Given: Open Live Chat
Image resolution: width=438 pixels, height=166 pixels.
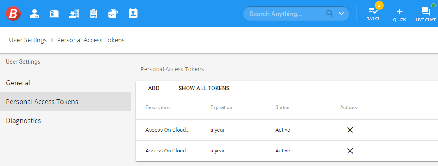Looking at the screenshot, I should pos(425,14).
